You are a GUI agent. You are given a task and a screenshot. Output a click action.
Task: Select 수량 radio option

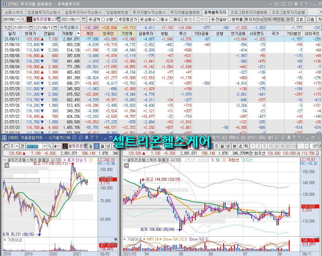(x=103, y=19)
